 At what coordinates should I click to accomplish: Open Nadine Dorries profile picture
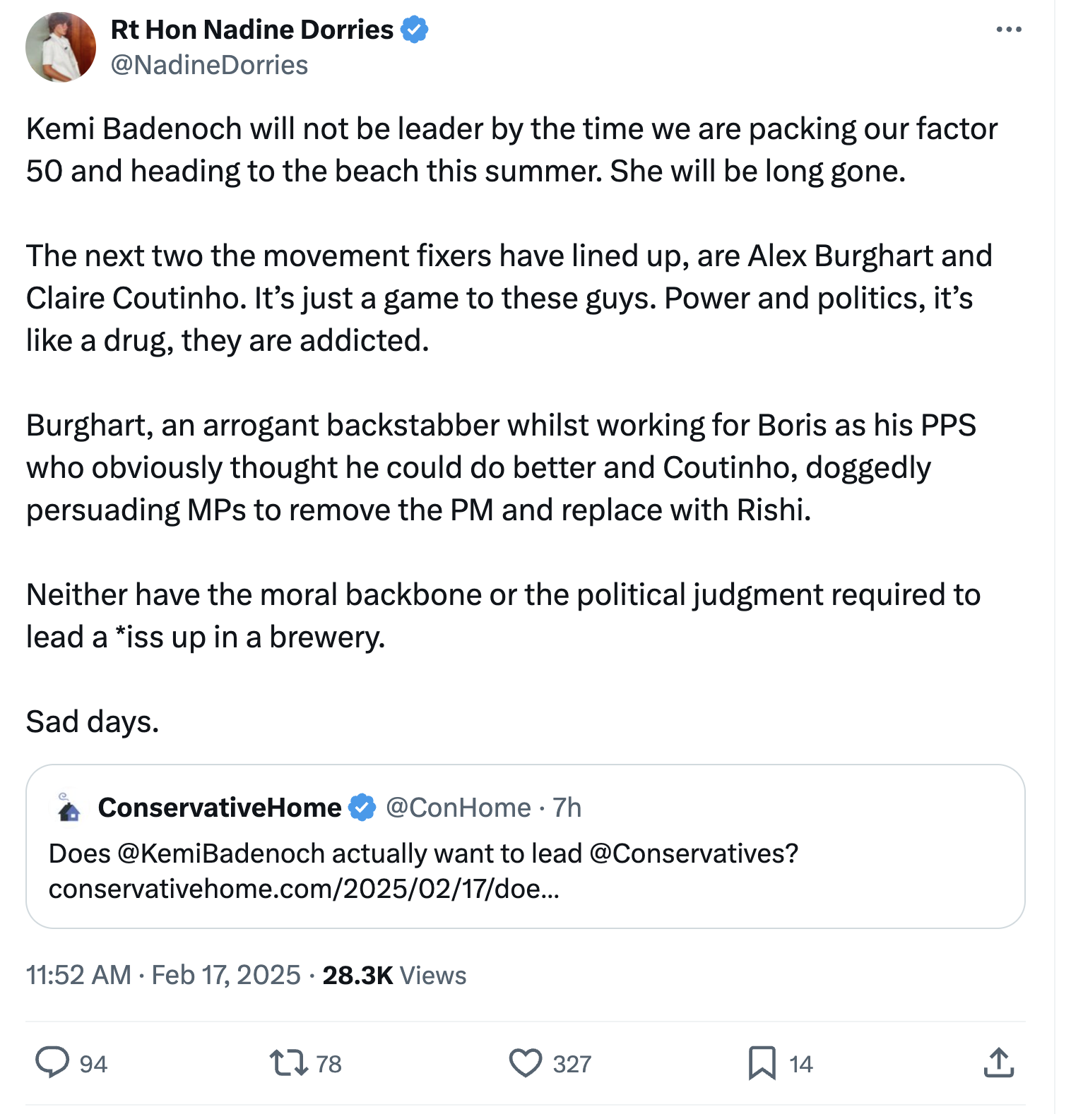coord(61,47)
